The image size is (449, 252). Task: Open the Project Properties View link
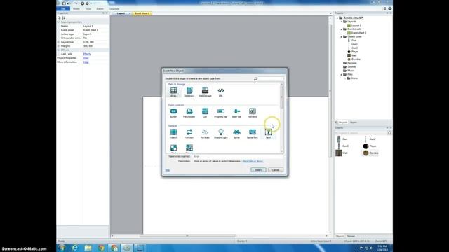[86, 58]
